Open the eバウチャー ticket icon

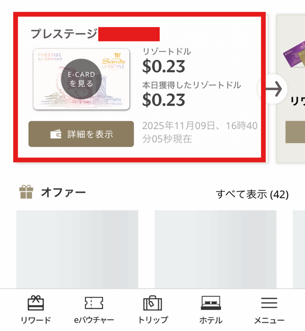94,304
